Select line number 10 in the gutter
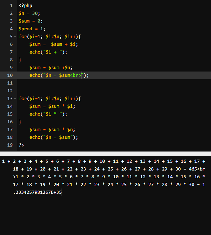 pos(10,75)
